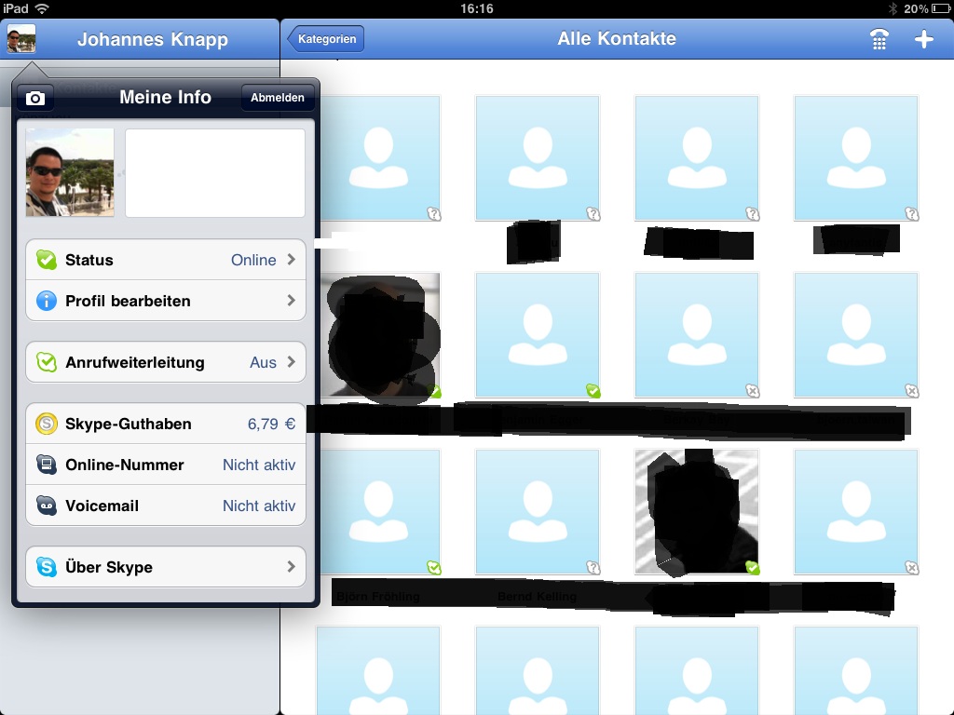Open the Status row showing Online
Viewport: 954px width, 715px height.
(166, 260)
